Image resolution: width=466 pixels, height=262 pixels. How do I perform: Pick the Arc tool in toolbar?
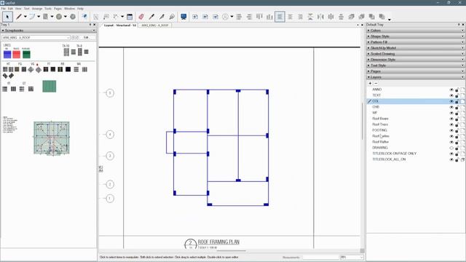[x=32, y=17]
